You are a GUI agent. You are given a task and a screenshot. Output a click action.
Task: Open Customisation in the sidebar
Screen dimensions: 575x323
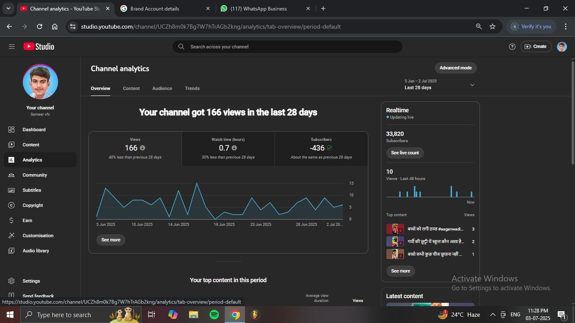(40, 236)
